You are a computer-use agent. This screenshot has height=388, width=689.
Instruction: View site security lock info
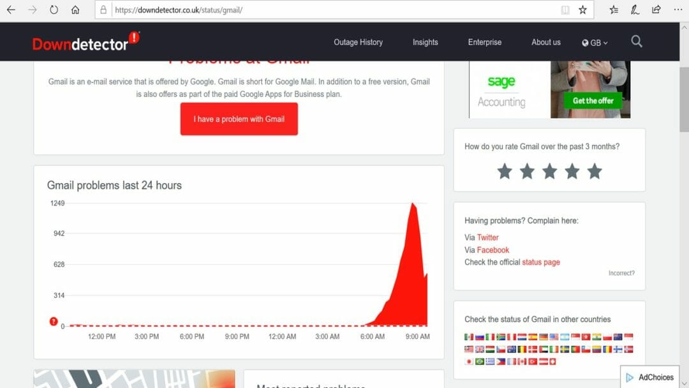coord(103,10)
